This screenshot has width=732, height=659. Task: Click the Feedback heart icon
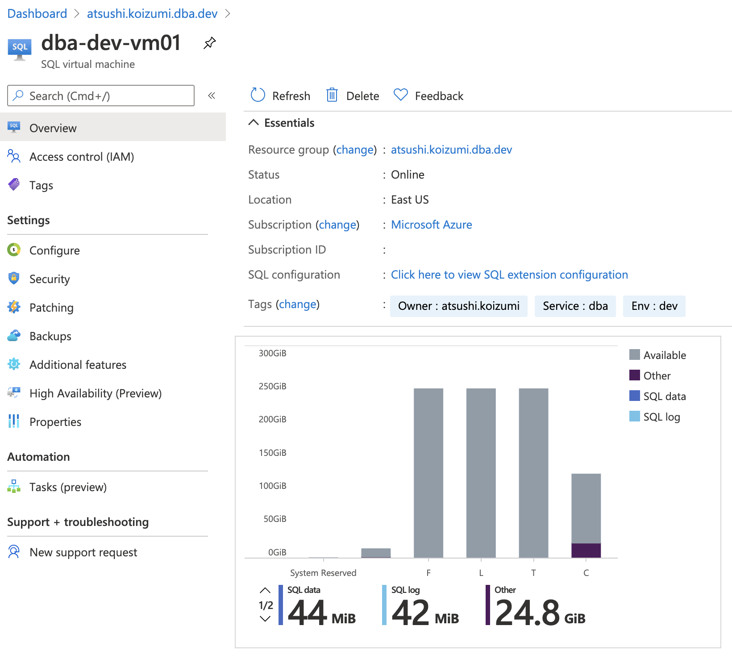click(400, 95)
